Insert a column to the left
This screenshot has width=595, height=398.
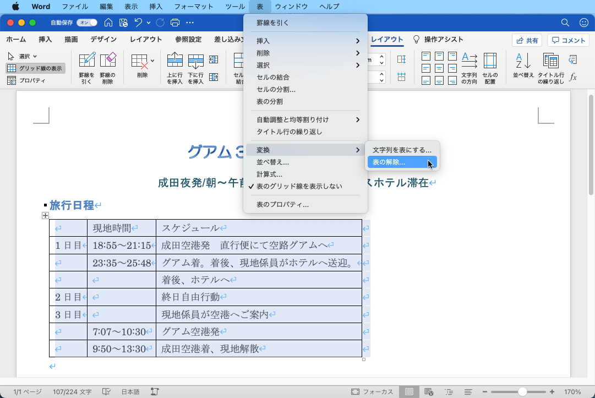coord(214,59)
